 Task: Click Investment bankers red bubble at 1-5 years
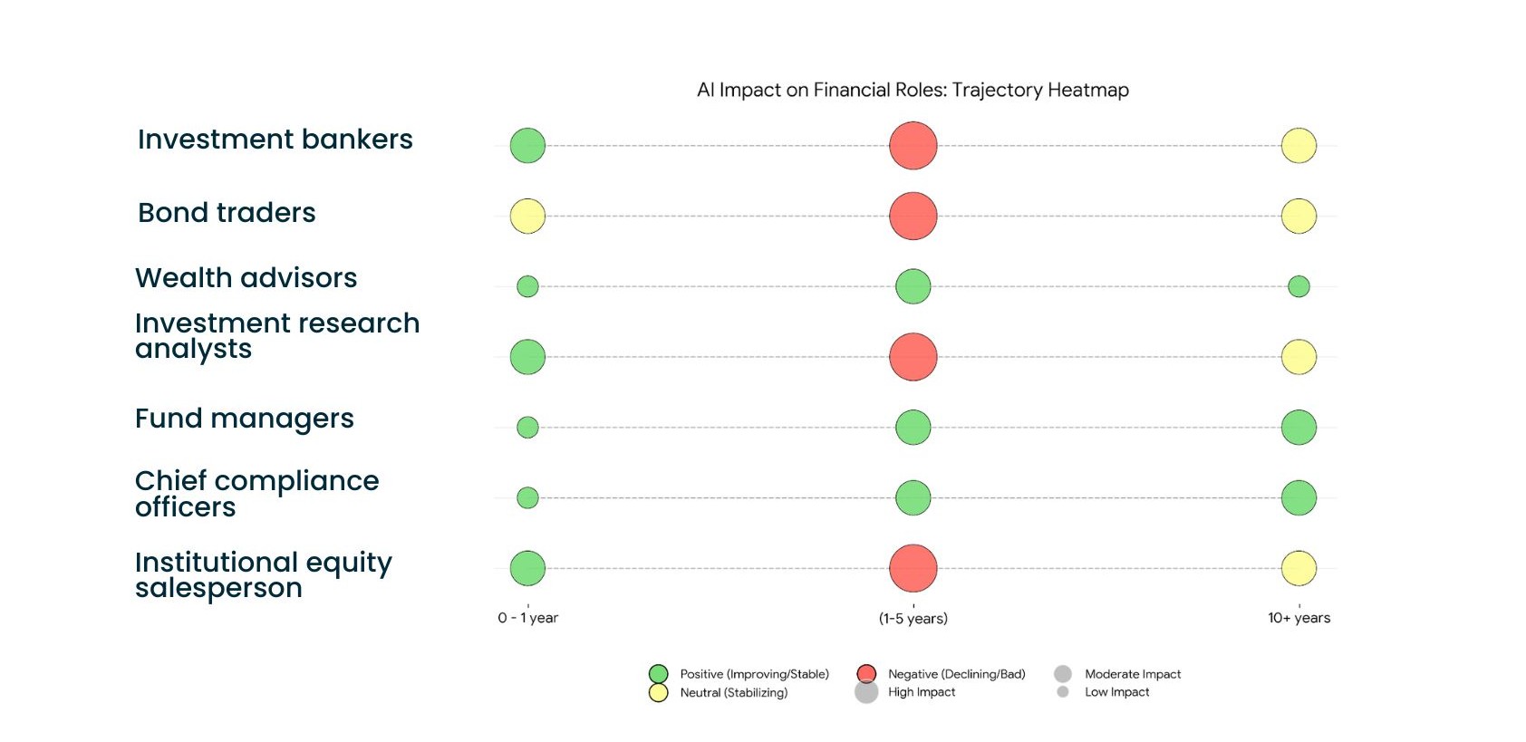point(913,146)
